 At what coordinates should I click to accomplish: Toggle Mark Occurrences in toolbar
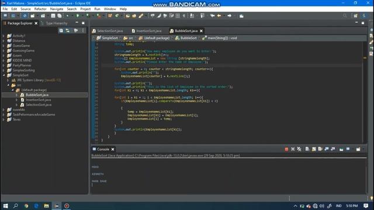coord(159,16)
